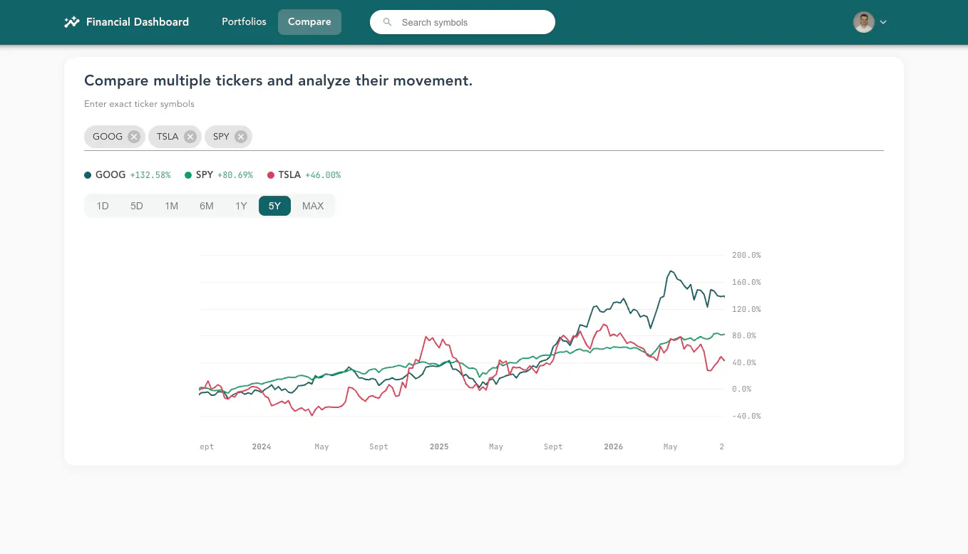The image size is (968, 554).
Task: Click the 200.0% axis label
Action: pyautogui.click(x=746, y=255)
